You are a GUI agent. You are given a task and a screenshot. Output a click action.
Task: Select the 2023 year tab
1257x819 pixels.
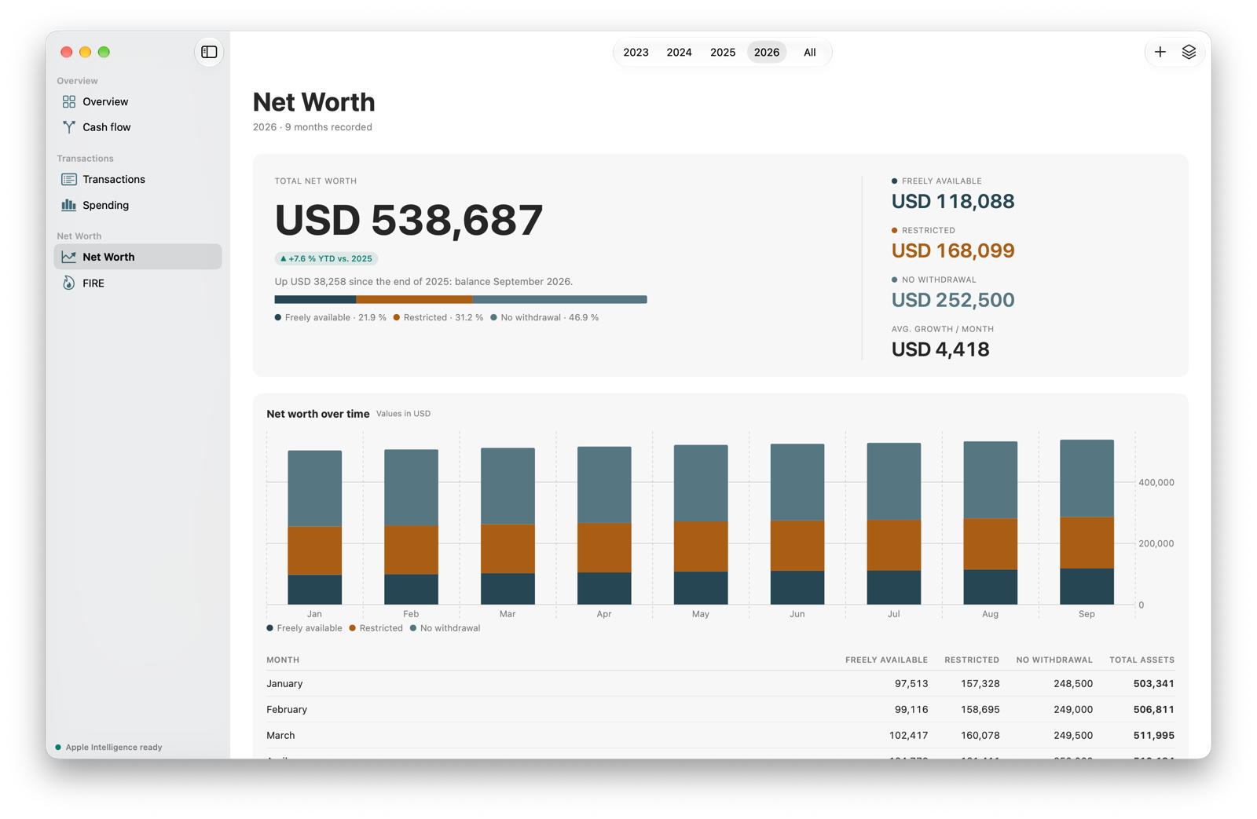636,53
